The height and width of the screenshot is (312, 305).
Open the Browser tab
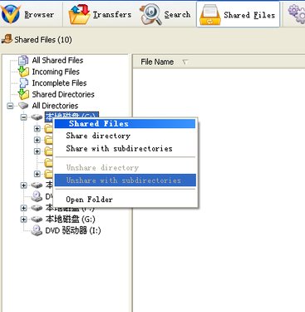(x=31, y=14)
